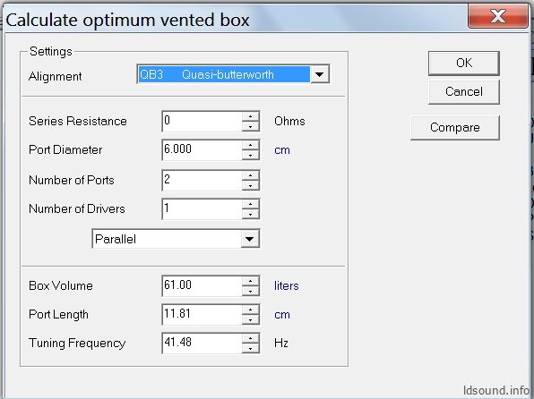
Task: Select the QB3 Quasi-butterworth combo box
Action: click(233, 74)
